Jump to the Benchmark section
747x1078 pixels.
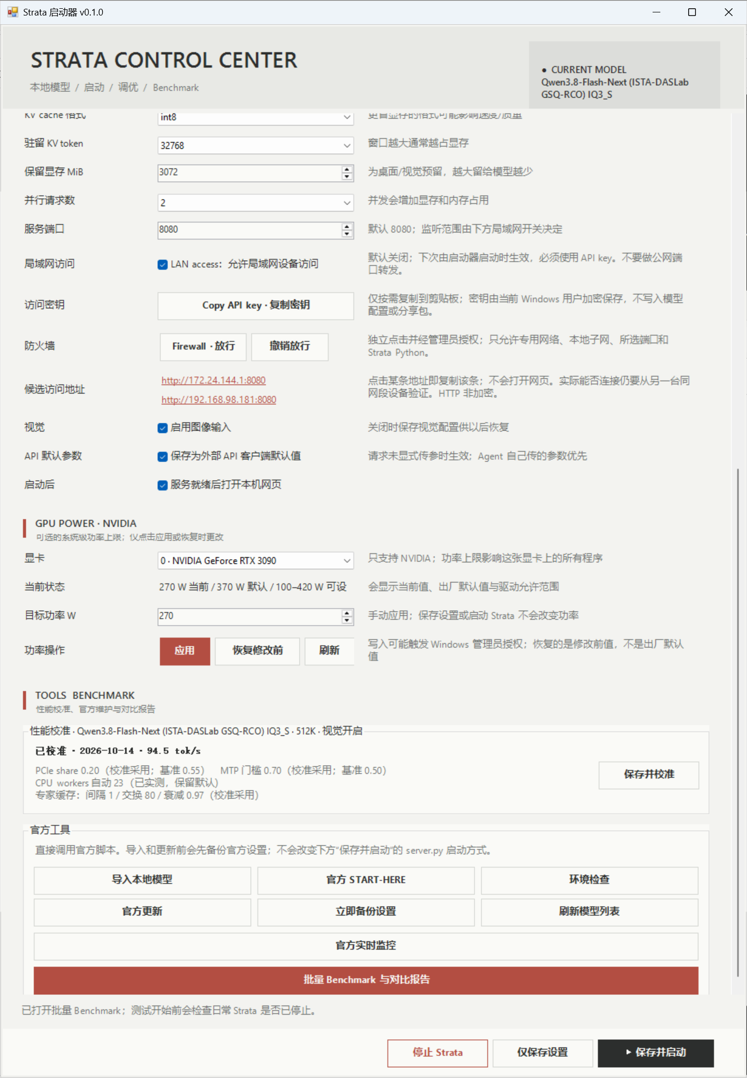coord(176,87)
